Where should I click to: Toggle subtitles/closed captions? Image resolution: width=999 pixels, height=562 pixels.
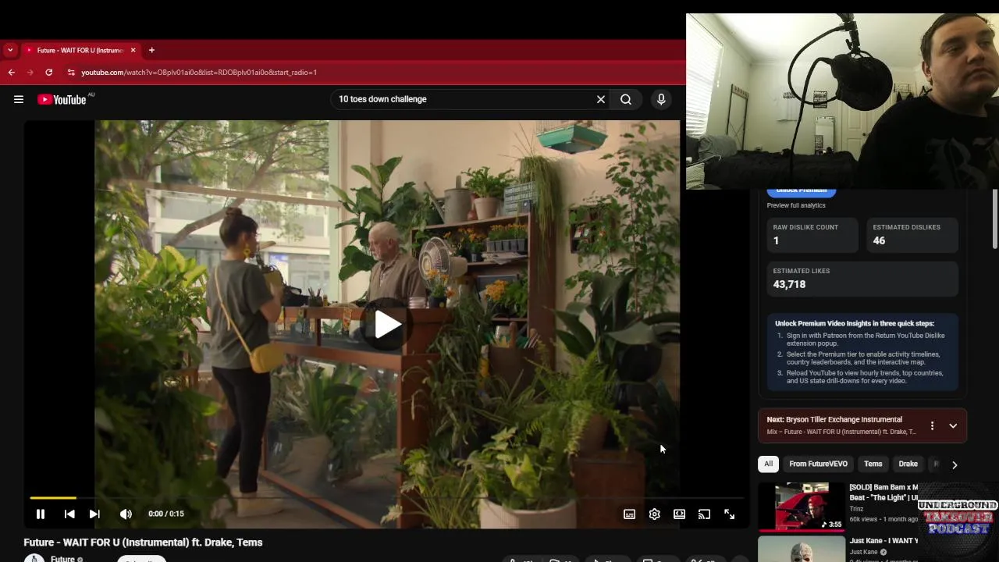click(629, 514)
